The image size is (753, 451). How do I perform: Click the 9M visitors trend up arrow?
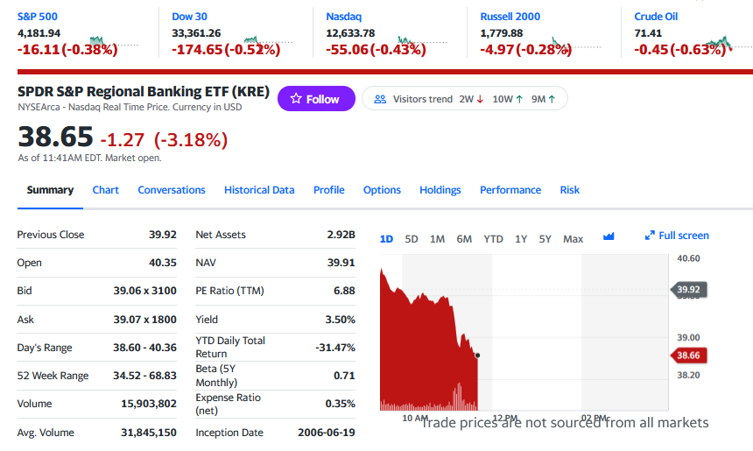tap(552, 100)
